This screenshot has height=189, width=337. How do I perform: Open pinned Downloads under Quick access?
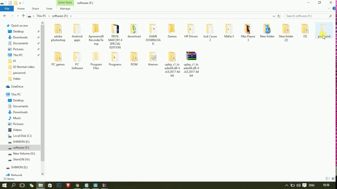(x=20, y=37)
